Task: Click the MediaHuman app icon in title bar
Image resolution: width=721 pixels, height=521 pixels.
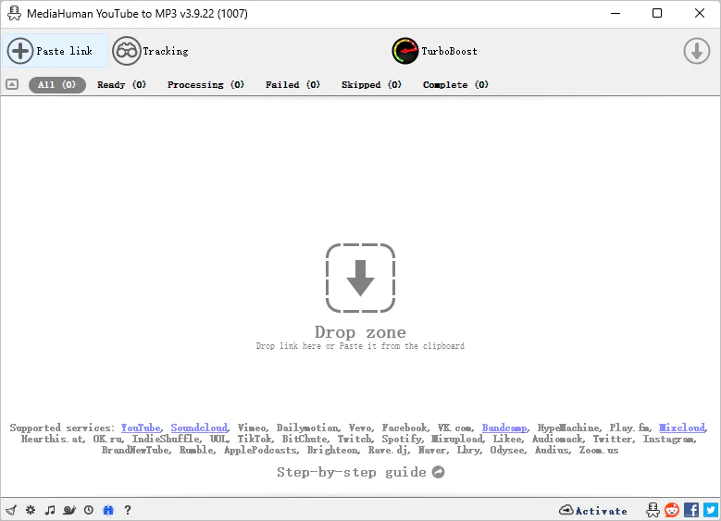Action: [x=14, y=13]
